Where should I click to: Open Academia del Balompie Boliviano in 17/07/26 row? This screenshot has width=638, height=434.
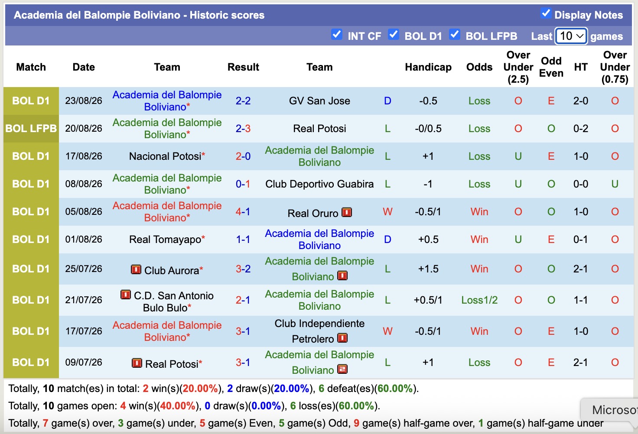coord(167,331)
